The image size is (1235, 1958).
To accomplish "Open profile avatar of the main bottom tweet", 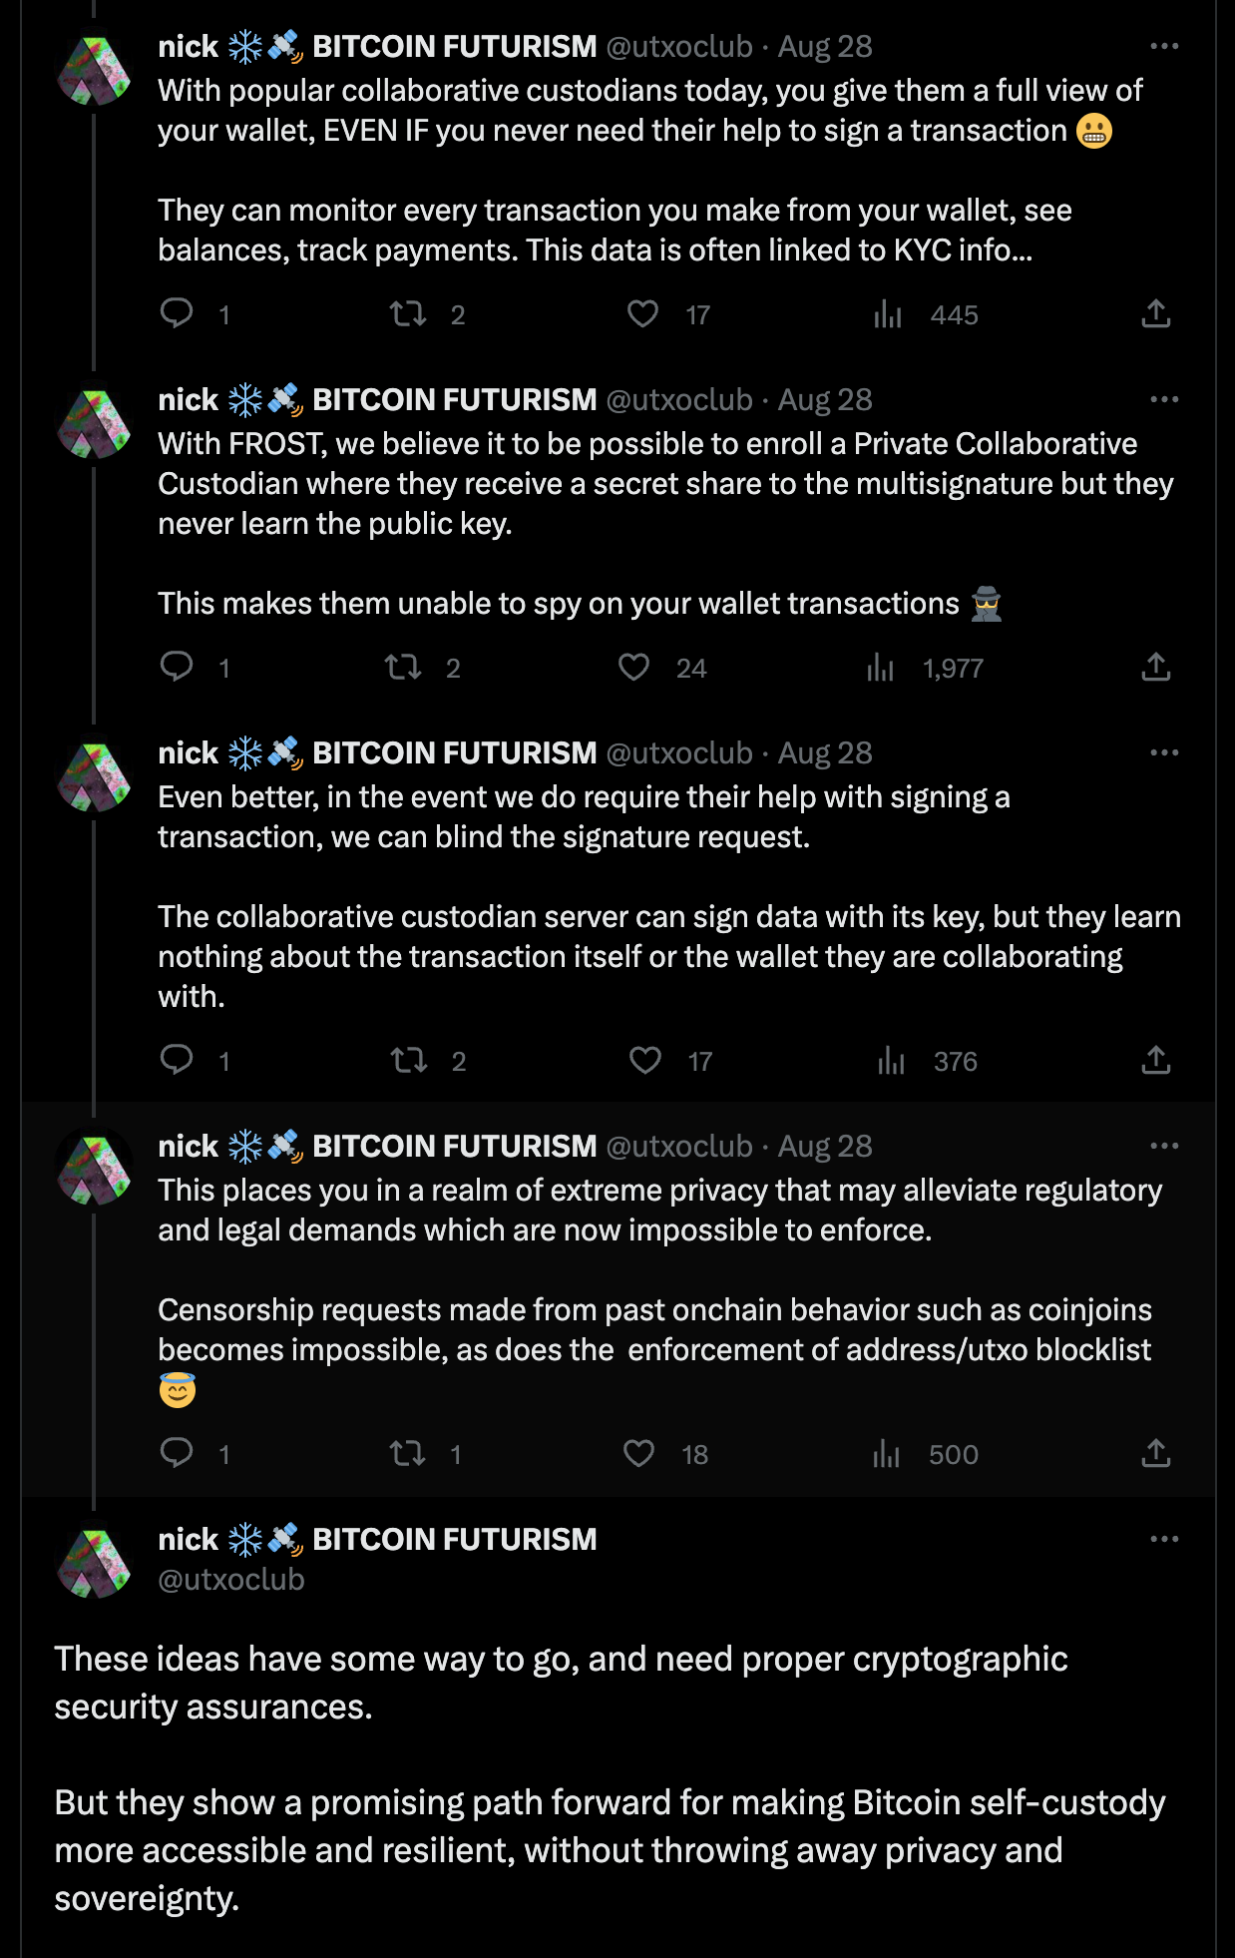I will pyautogui.click(x=95, y=1561).
